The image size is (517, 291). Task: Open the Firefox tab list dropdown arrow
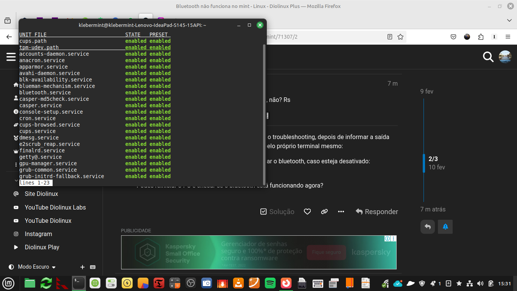tap(509, 20)
